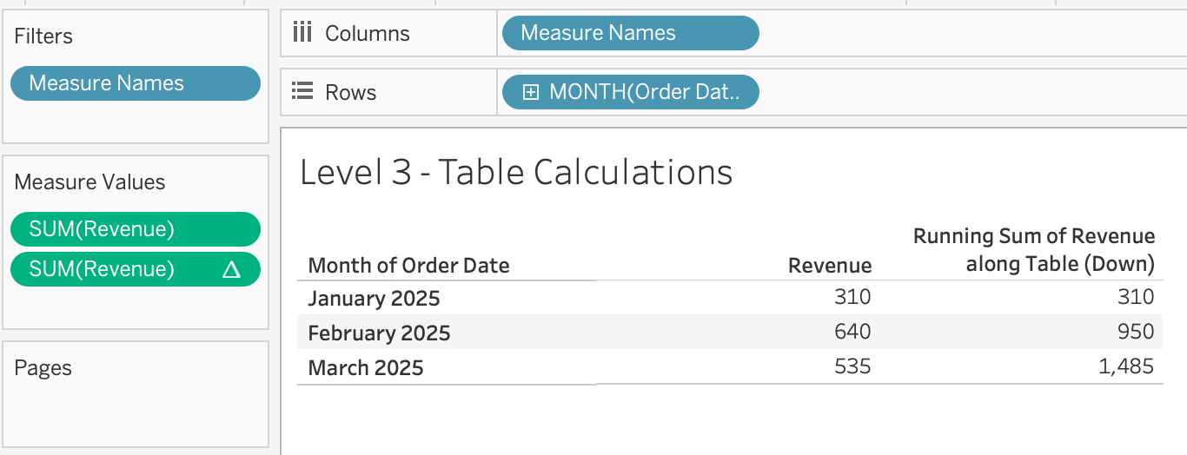Viewport: 1187px width, 455px height.
Task: Click the Month of Order Date header
Action: (409, 266)
